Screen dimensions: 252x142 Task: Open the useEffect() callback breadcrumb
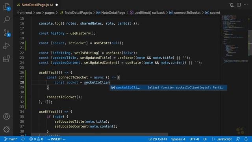pyautogui.click(x=147, y=13)
